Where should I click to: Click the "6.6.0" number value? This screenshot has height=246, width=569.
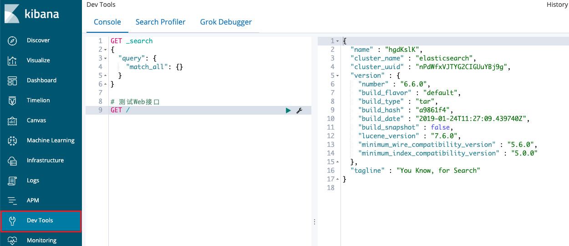coord(413,84)
